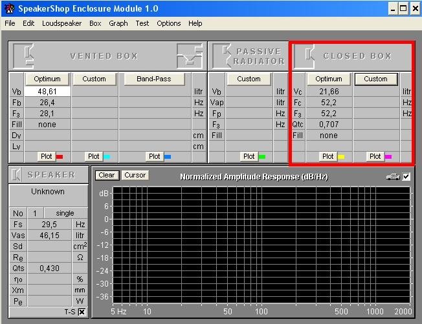This screenshot has width=422, height=324.
Task: Open the File menu
Action: pos(10,23)
